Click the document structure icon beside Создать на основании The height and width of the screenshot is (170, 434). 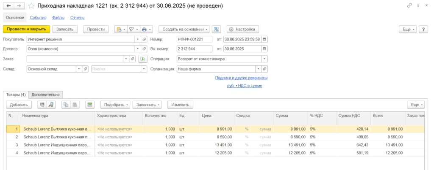pyautogui.click(x=217, y=30)
